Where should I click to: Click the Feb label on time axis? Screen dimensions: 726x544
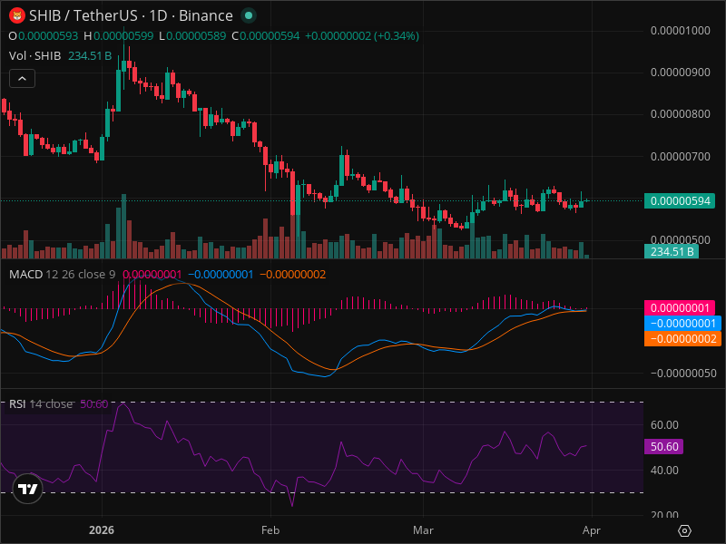270,530
